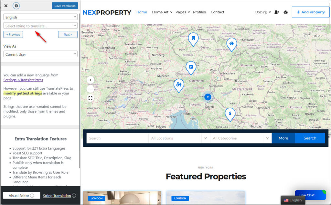Image resolution: width=331 pixels, height=205 pixels.
Task: Toggle map fullscreen view
Action: pyautogui.click(x=91, y=98)
